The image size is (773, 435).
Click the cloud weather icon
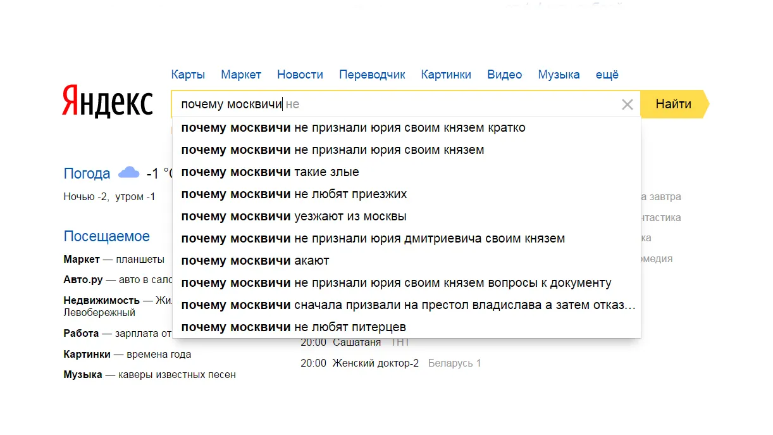tap(129, 172)
